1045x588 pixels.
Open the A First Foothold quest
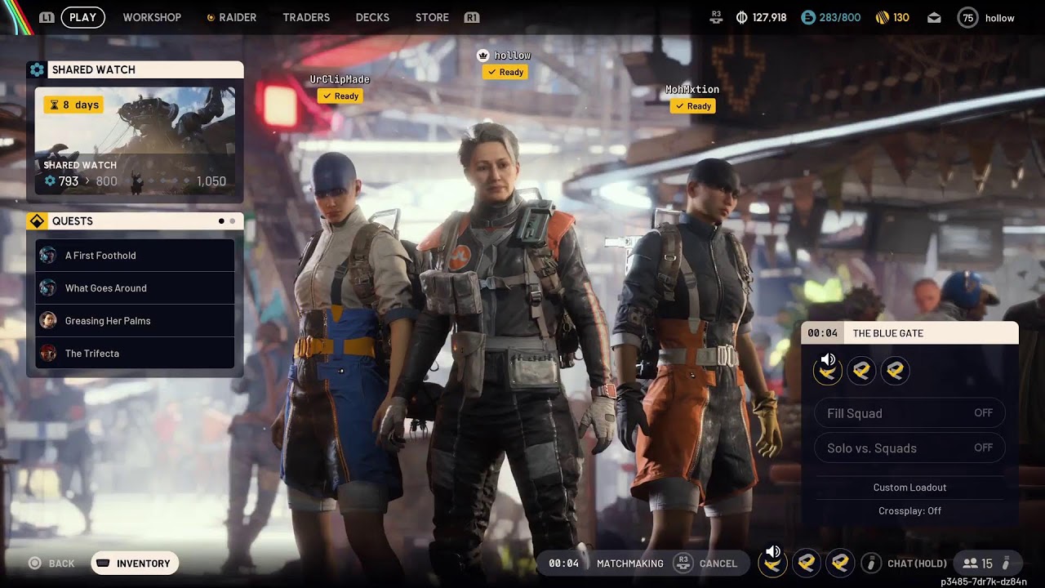coord(135,256)
